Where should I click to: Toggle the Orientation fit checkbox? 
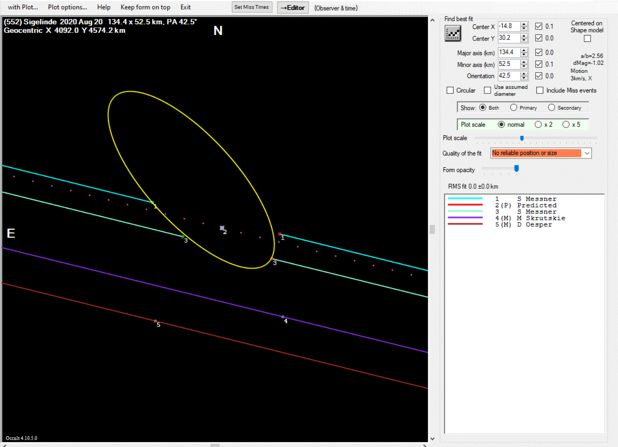539,76
